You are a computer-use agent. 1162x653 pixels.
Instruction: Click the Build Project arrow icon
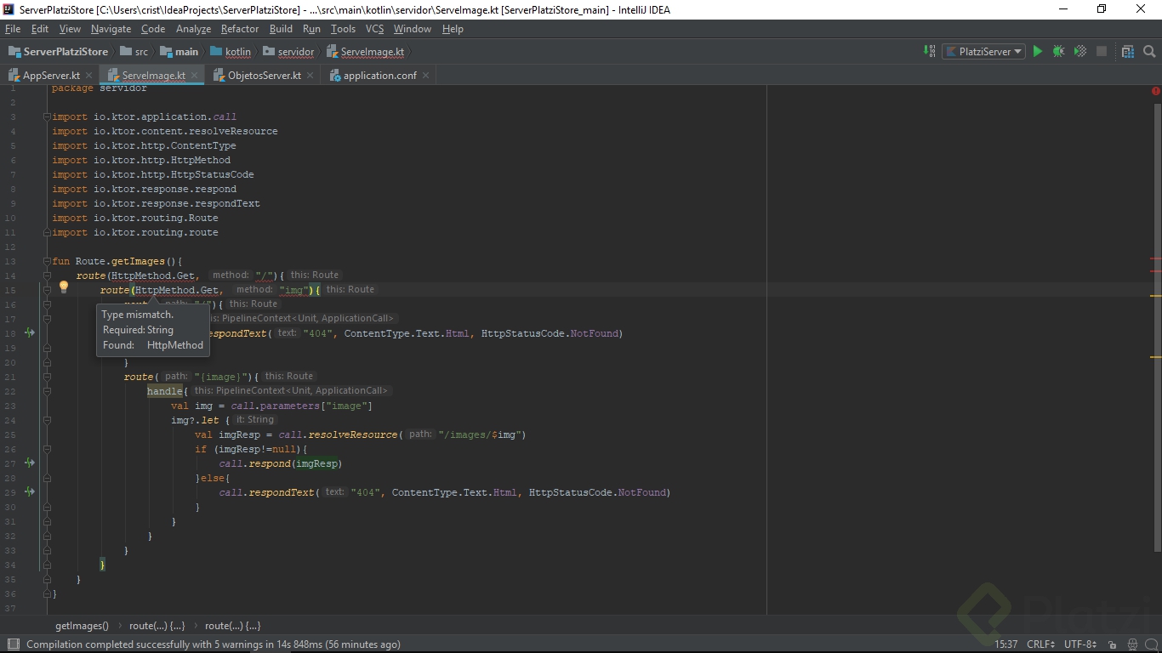point(929,52)
